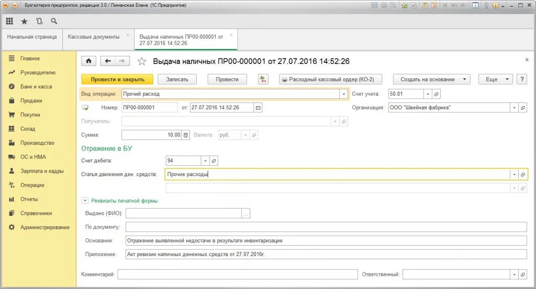Show Dt/Kt postings icon button

click(x=263, y=79)
